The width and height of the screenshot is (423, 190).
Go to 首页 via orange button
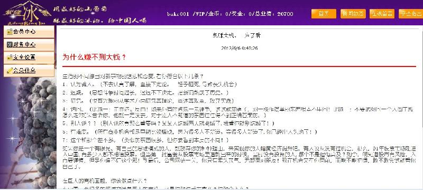click(x=324, y=14)
